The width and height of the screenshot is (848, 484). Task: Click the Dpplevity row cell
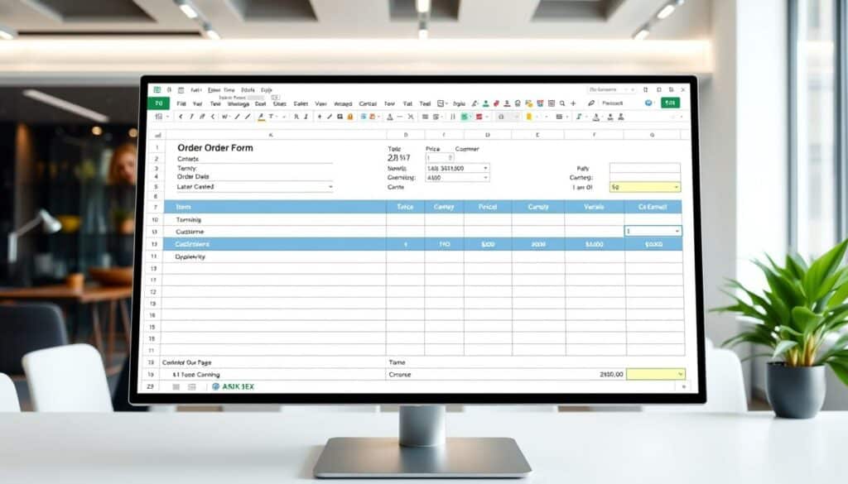point(275,257)
